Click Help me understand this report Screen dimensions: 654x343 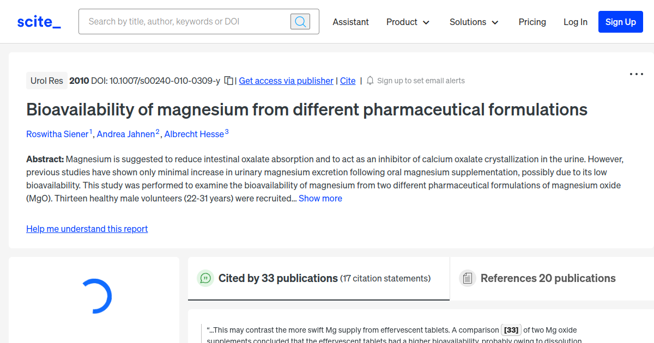(x=87, y=229)
